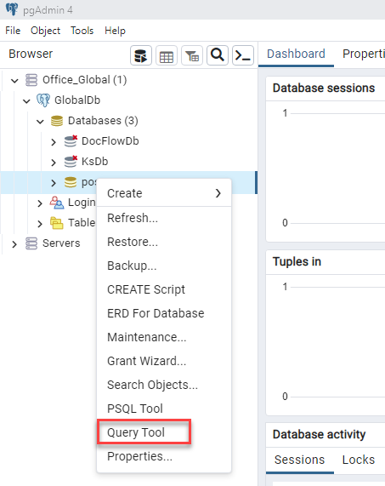Viewport: 385px width, 486px height.
Task: Expand the Login roles node
Action: point(40,203)
